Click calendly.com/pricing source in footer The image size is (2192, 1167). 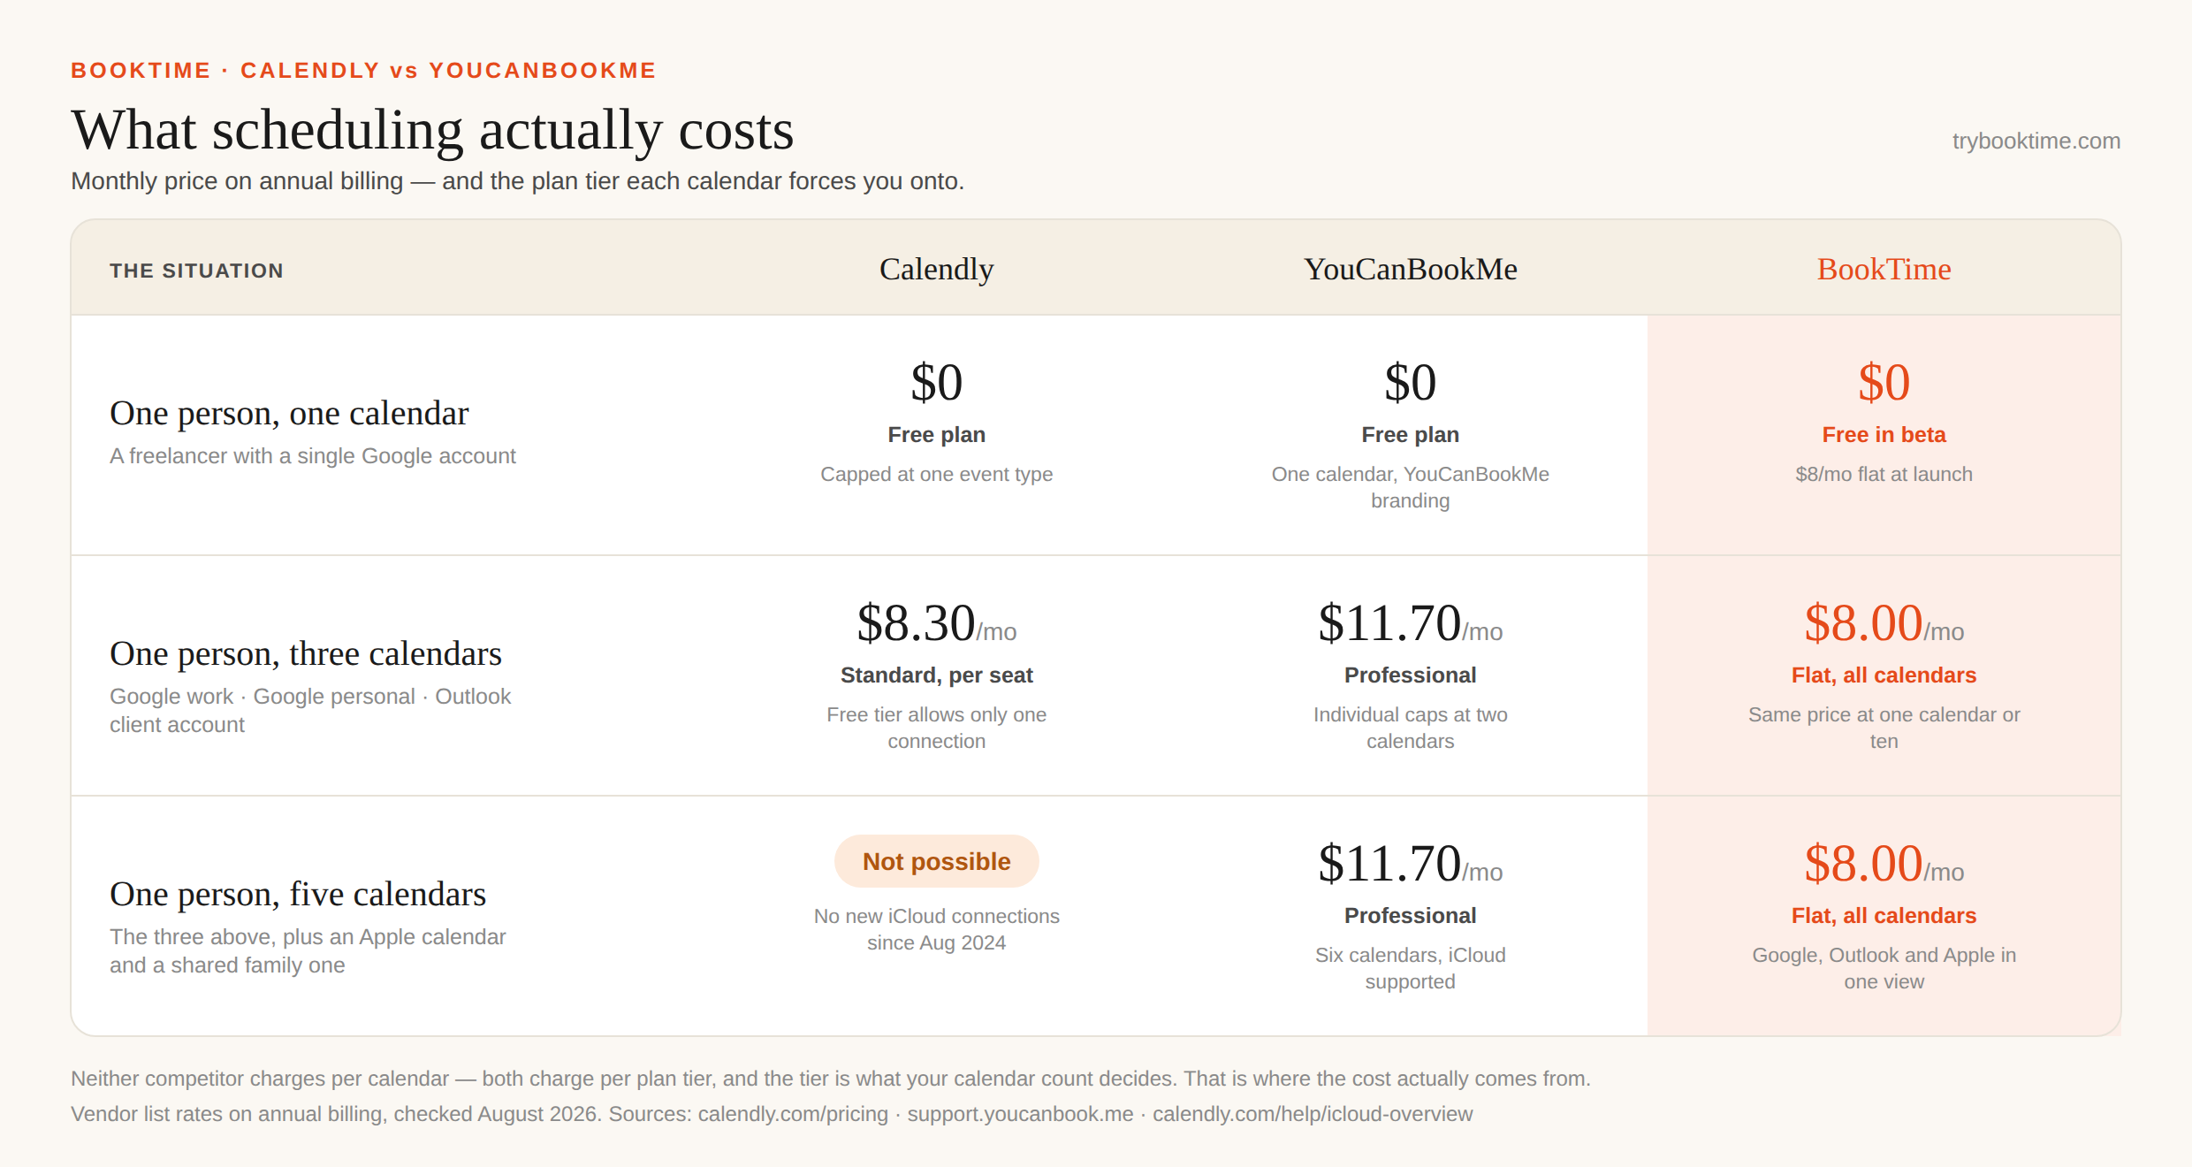[x=793, y=1114]
